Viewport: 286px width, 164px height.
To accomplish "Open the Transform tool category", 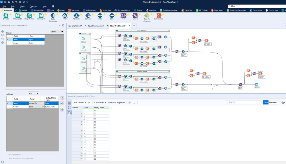I will tap(74, 10).
